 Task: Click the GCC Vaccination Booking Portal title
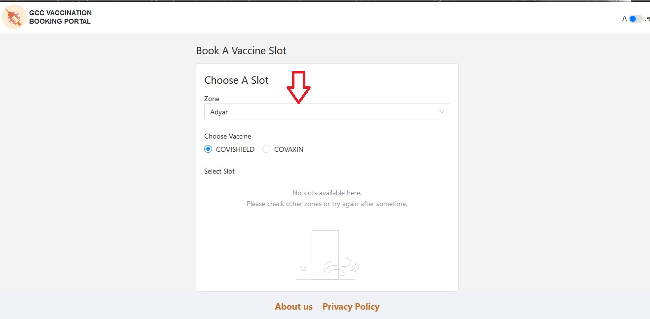(x=60, y=17)
